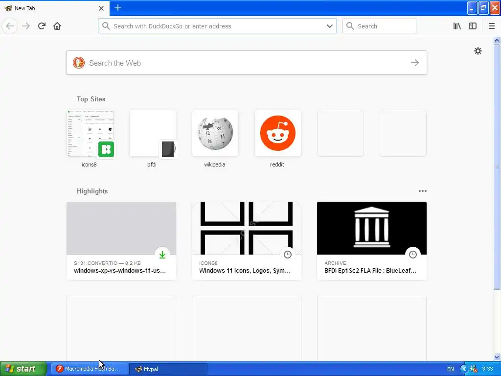Open the Windows start menu
Screen dimensions: 501x376
pos(23,369)
